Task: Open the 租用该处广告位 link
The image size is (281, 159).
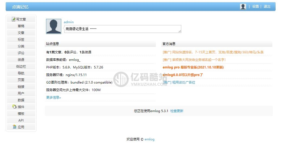Action: coord(179,82)
